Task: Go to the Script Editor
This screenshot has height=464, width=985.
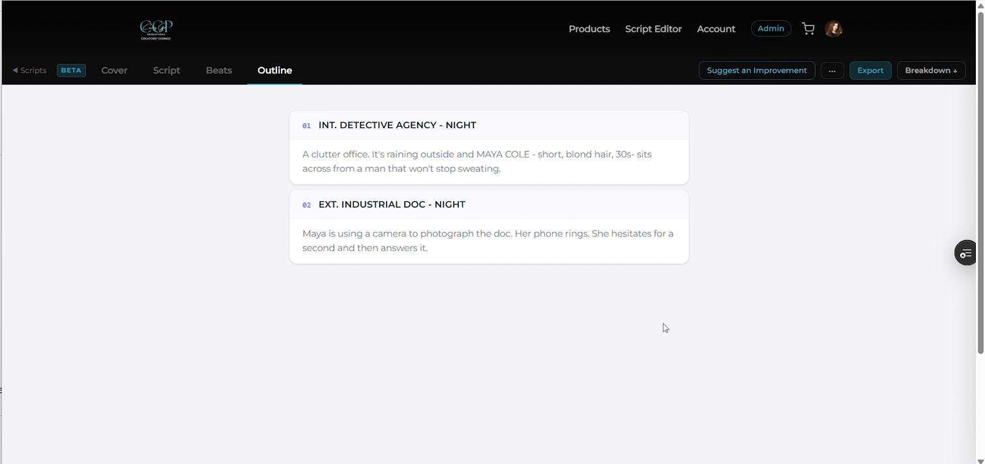Action: click(653, 29)
